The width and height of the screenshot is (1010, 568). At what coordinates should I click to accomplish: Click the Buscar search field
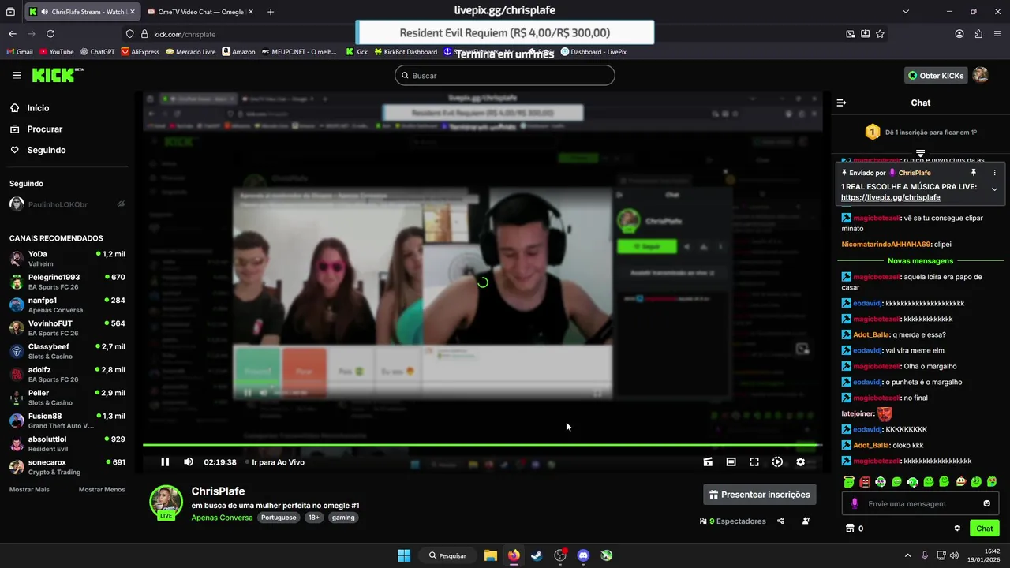click(505, 76)
